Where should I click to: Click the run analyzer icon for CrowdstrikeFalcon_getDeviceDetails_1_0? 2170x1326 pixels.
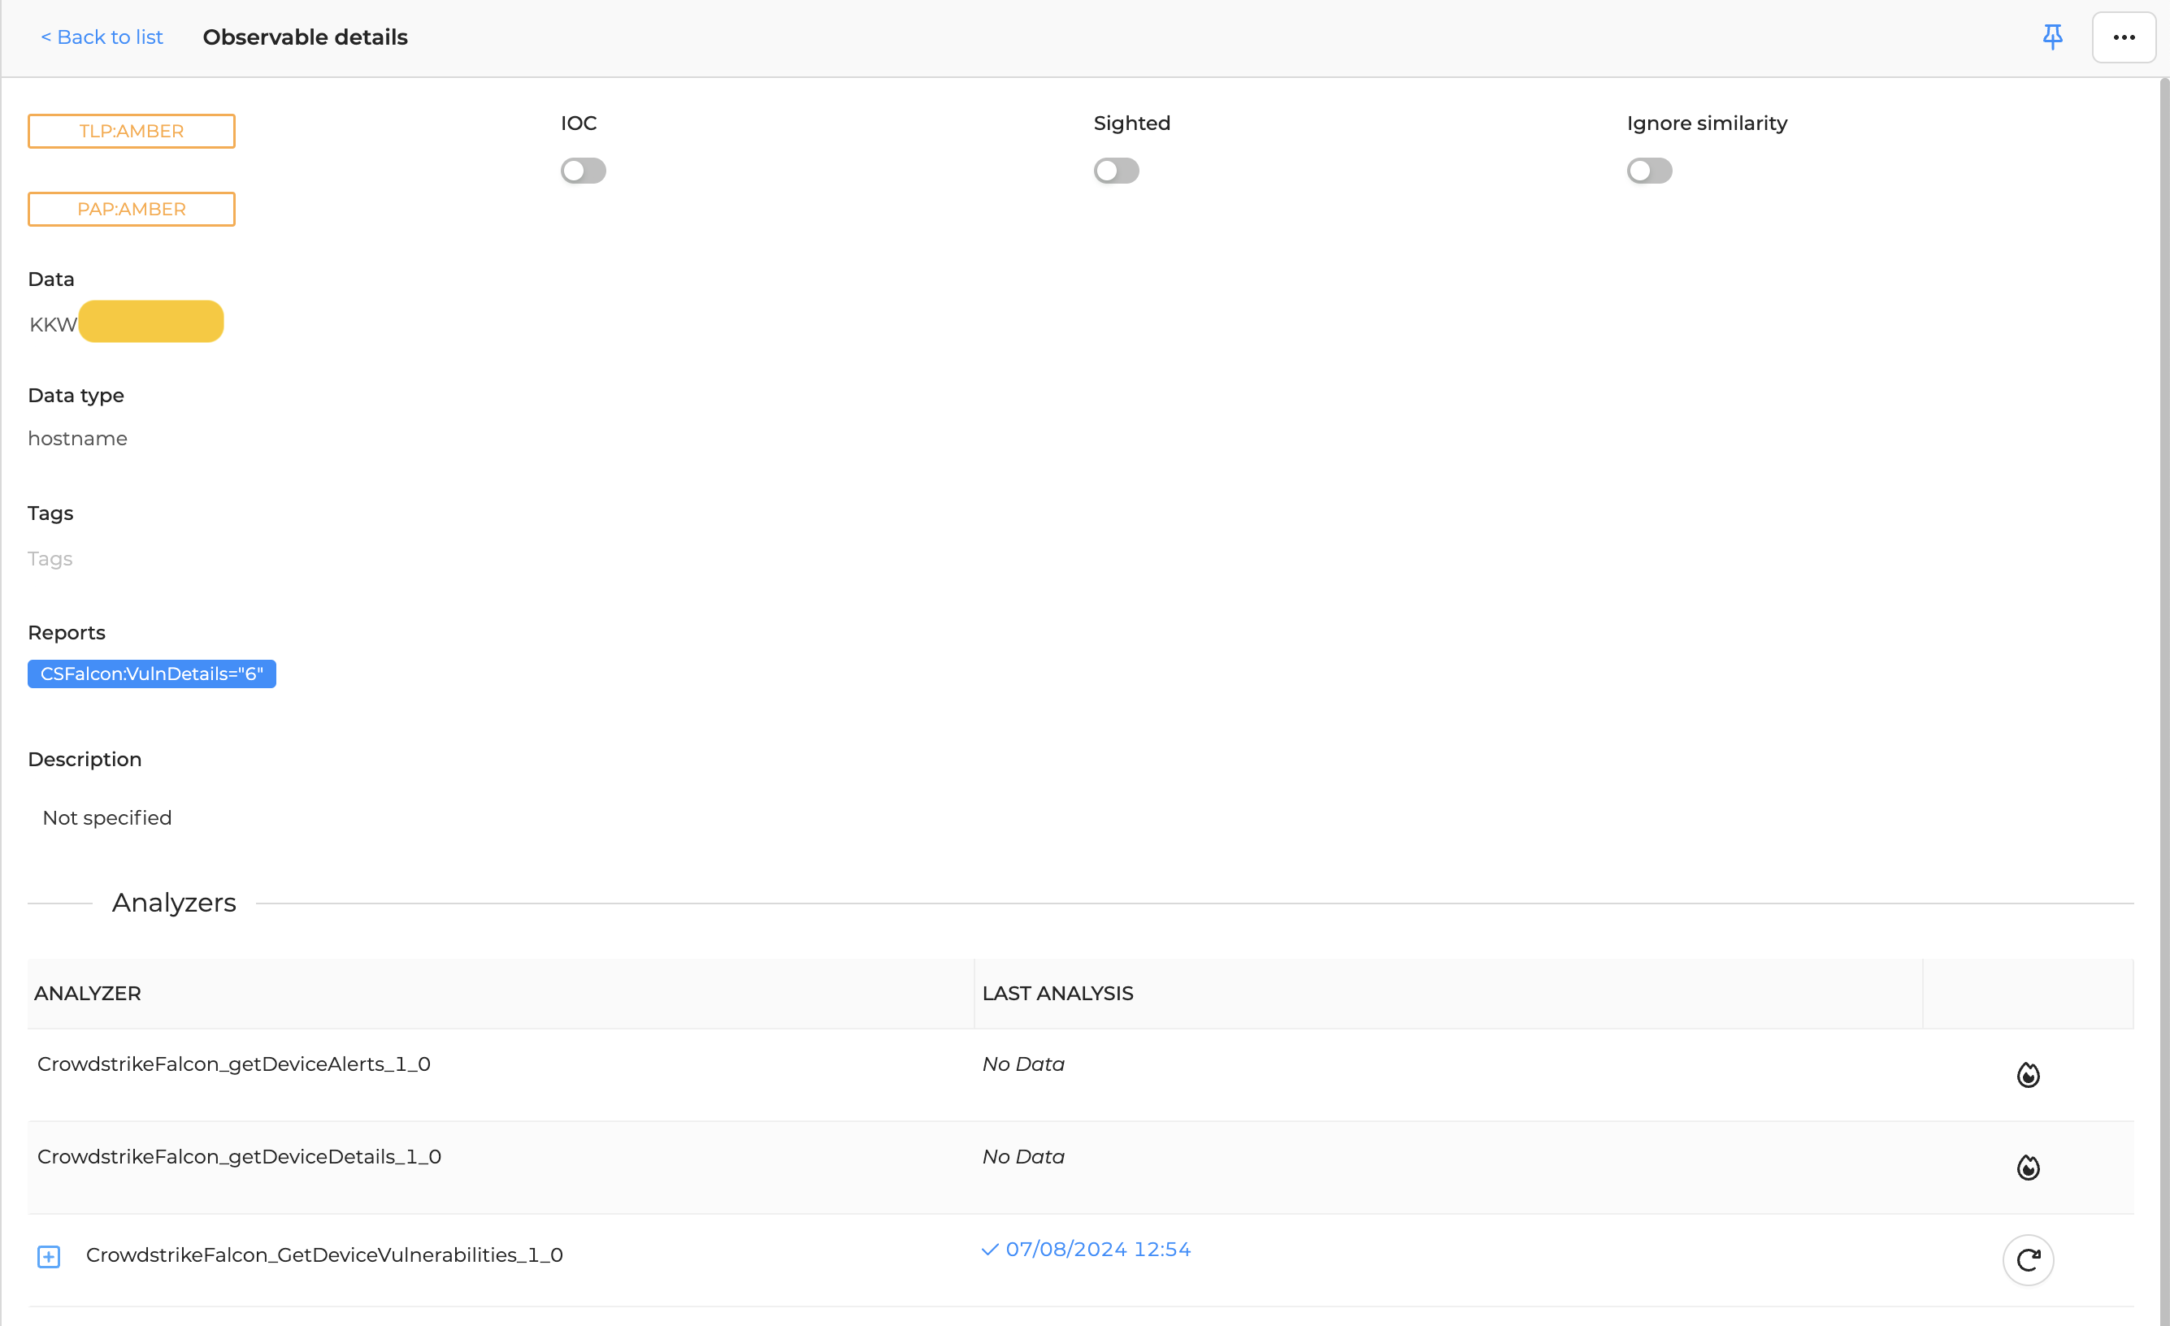pyautogui.click(x=2028, y=1167)
